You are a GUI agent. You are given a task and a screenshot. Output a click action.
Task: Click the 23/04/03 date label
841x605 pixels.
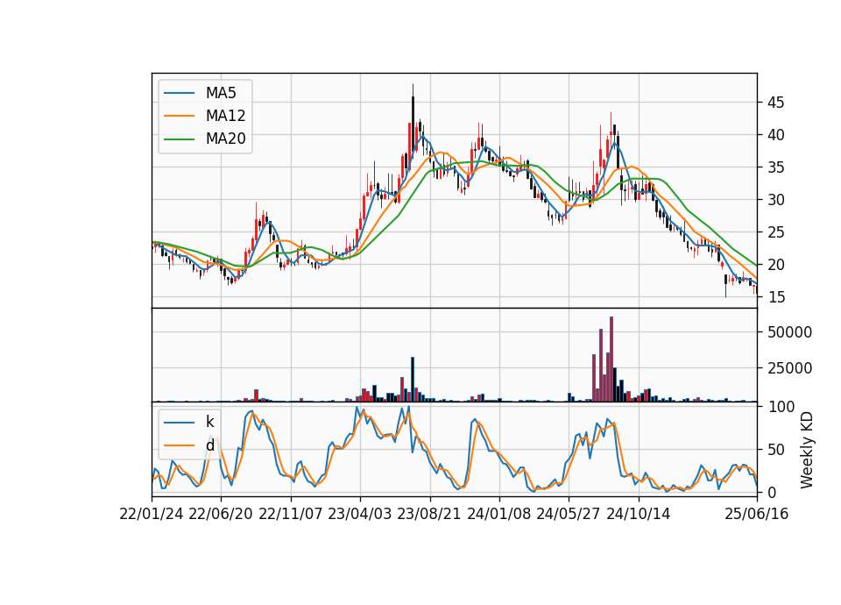360,515
